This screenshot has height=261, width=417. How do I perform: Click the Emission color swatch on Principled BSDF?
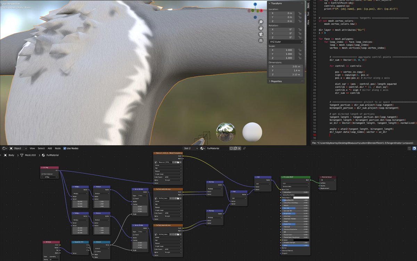click(301, 240)
